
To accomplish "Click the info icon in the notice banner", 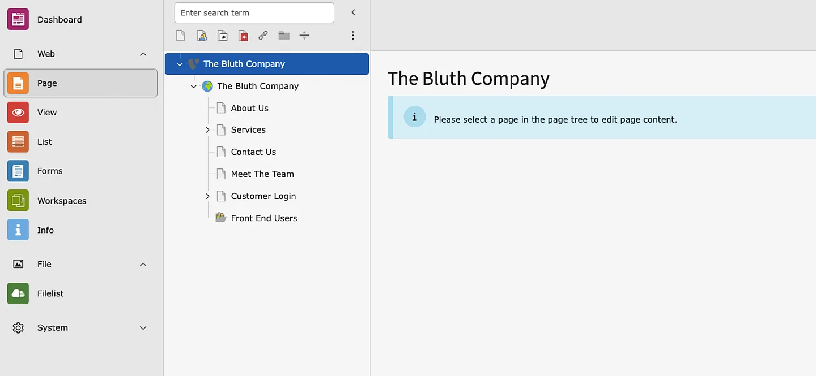I will [x=414, y=116].
